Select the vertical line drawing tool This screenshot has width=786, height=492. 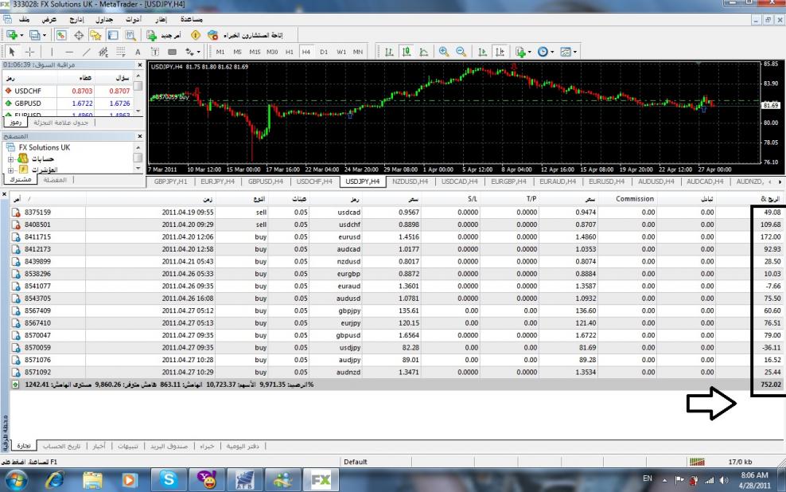pyautogui.click(x=52, y=52)
